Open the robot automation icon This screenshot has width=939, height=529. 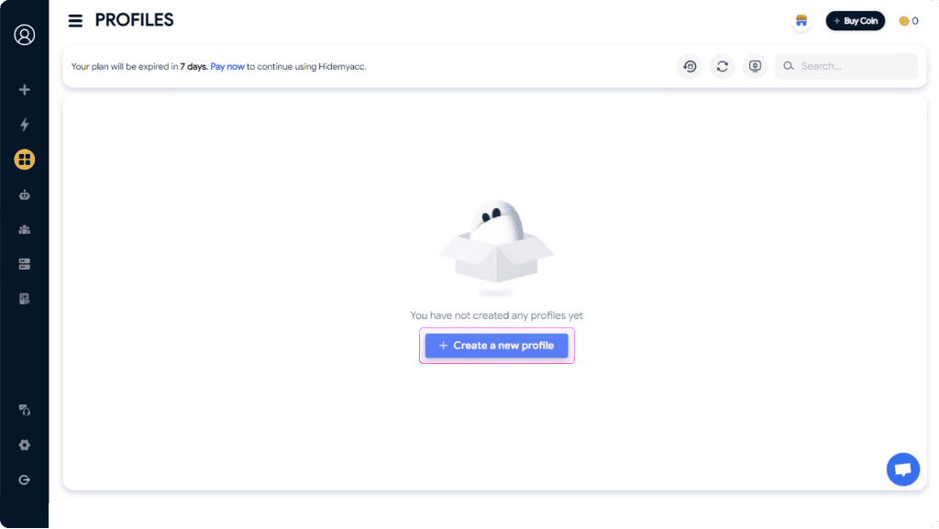pos(25,194)
